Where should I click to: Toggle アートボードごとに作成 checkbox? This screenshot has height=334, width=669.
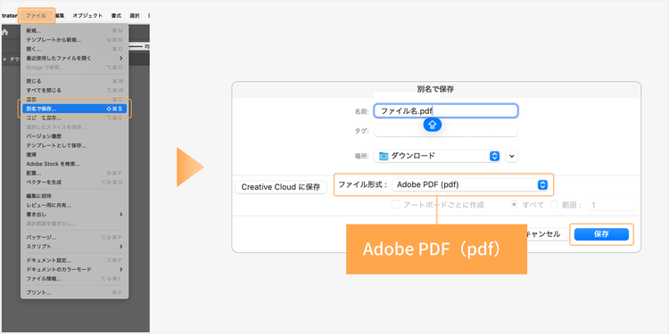pyautogui.click(x=395, y=205)
